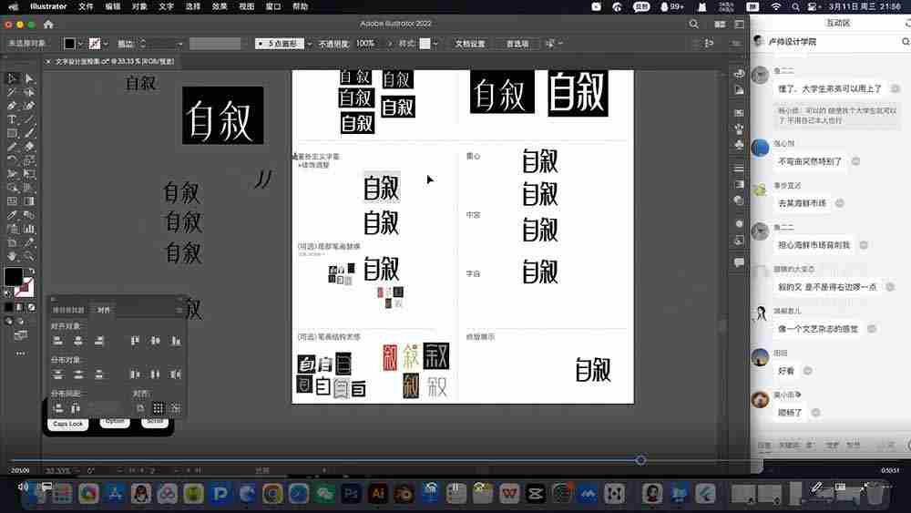Click Vertical Align Top in Align panel
This screenshot has width=911, height=513.
click(x=135, y=341)
